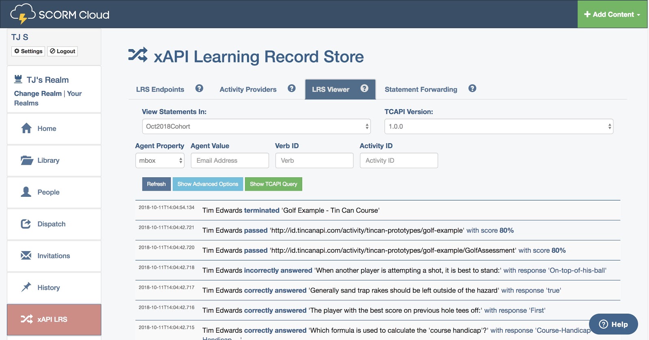Switch to LRS Endpoints tab
This screenshot has width=649, height=340.
(x=160, y=90)
